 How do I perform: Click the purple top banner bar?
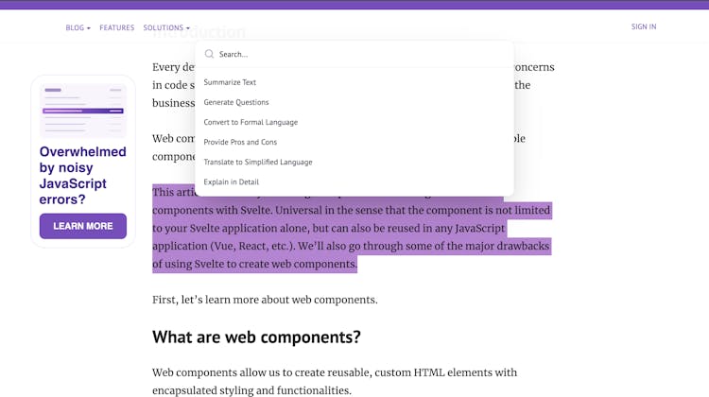point(354,5)
